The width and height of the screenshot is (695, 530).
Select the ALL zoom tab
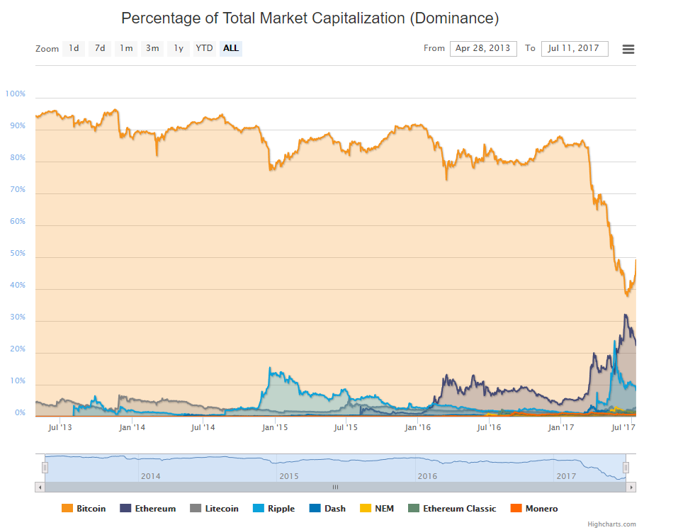(230, 48)
